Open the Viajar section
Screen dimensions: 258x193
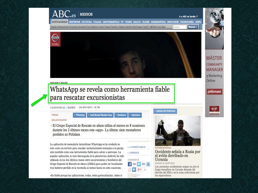(x=97, y=22)
